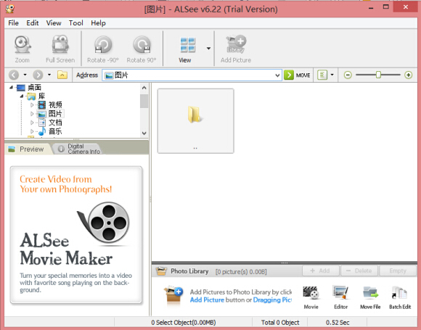
Task: Click the Photo Library Delete button
Action: pos(359,271)
